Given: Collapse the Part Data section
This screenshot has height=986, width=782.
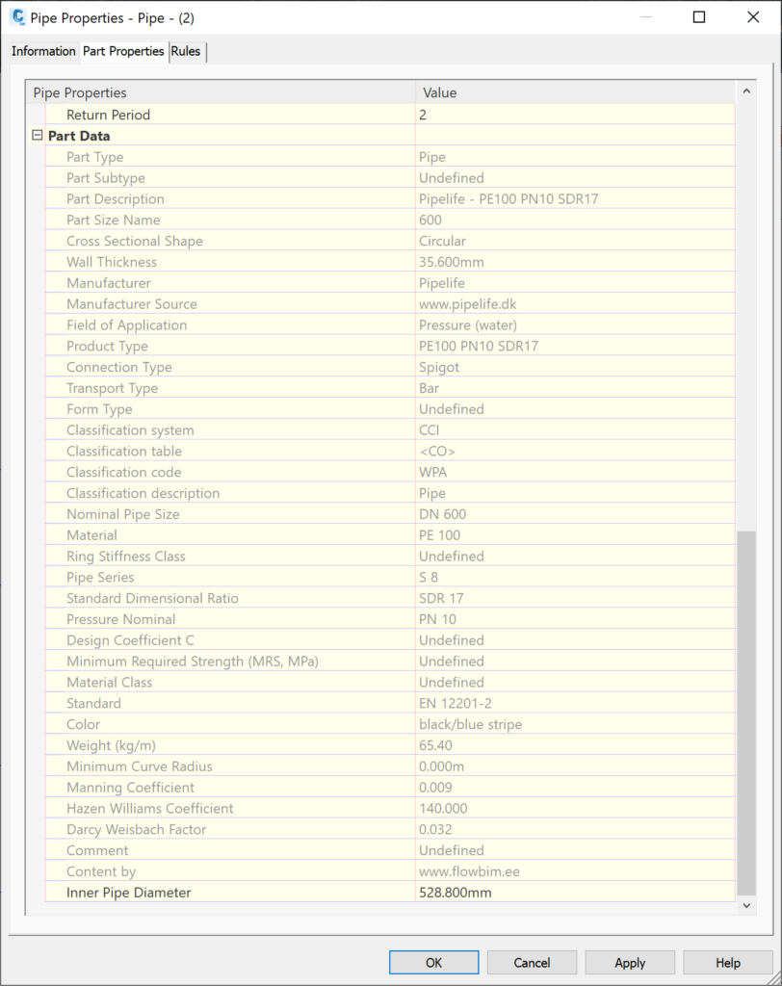Looking at the screenshot, I should click(x=38, y=135).
